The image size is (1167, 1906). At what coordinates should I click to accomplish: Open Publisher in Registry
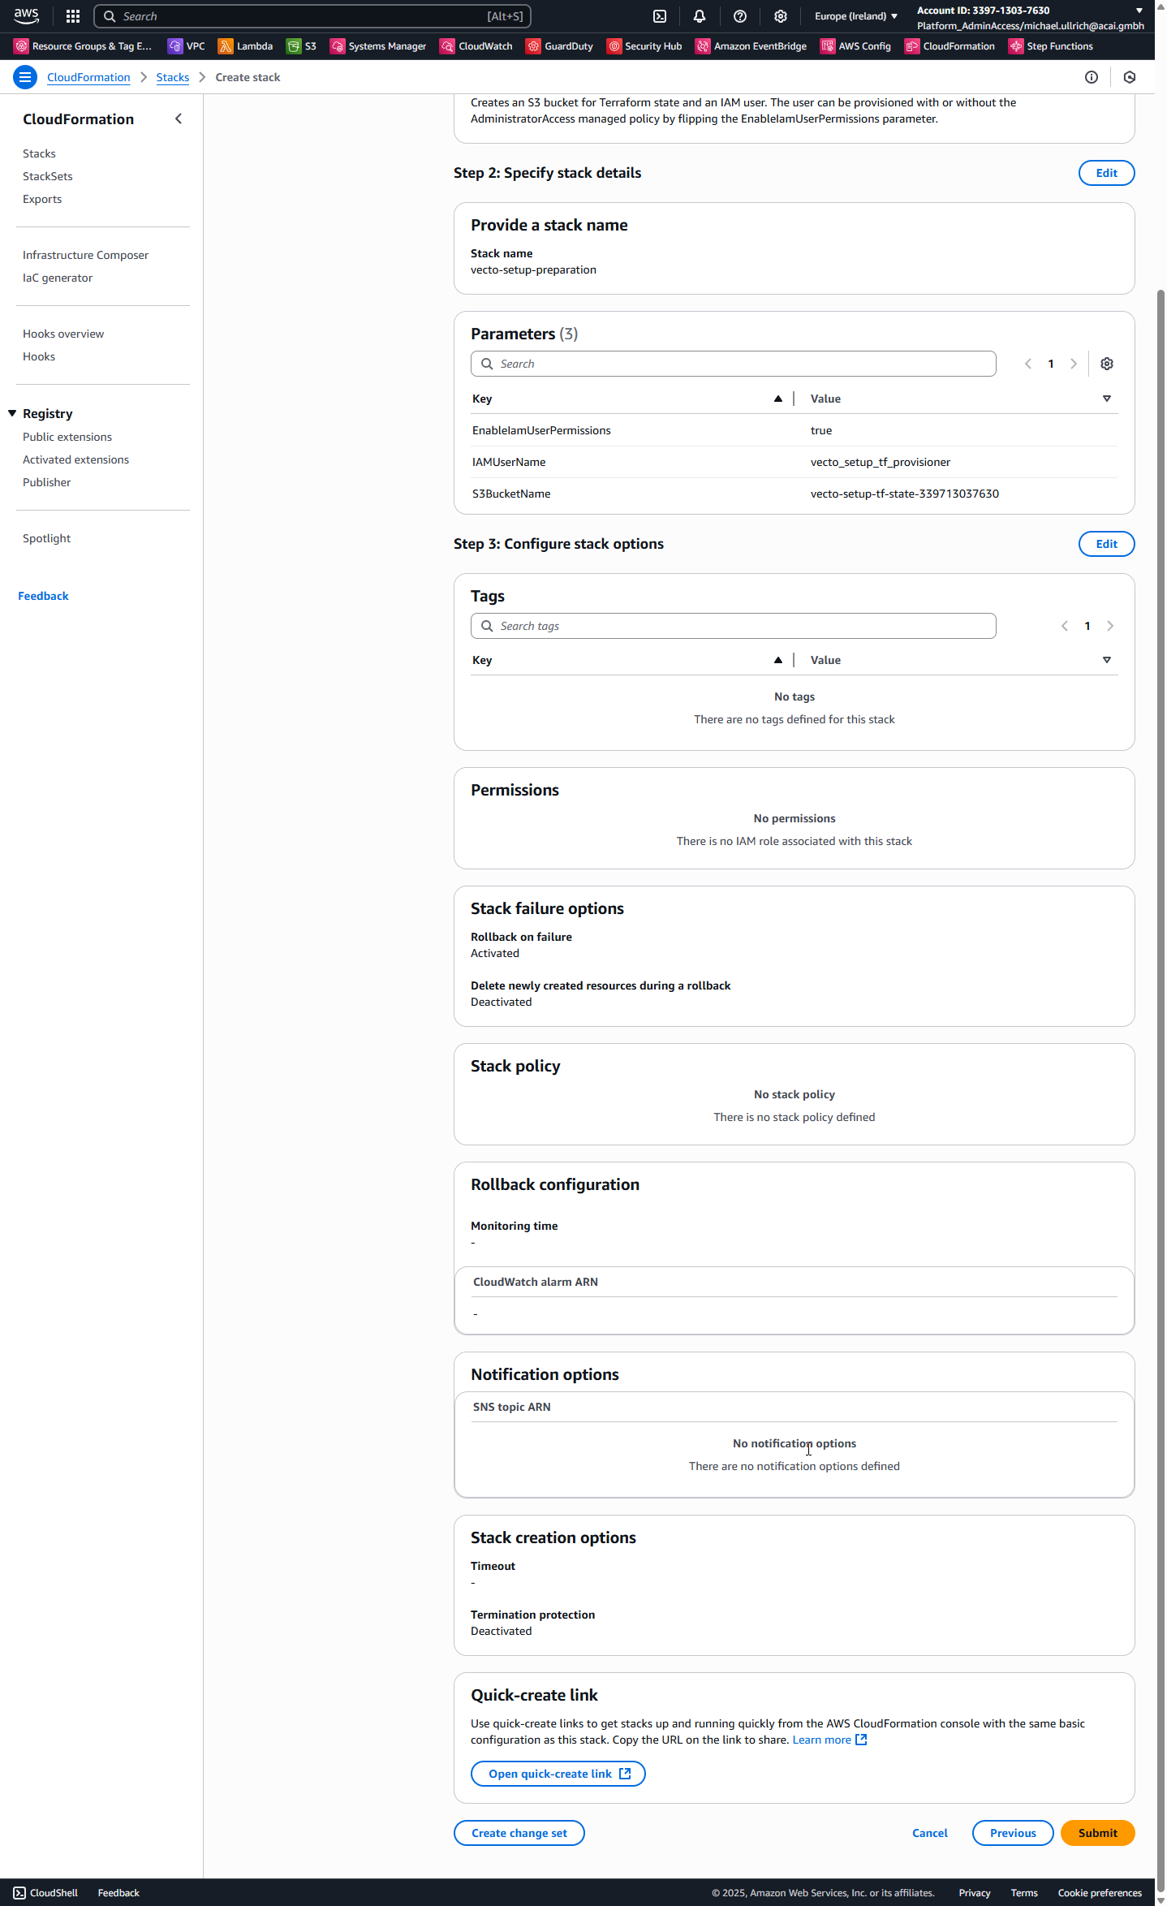(47, 482)
